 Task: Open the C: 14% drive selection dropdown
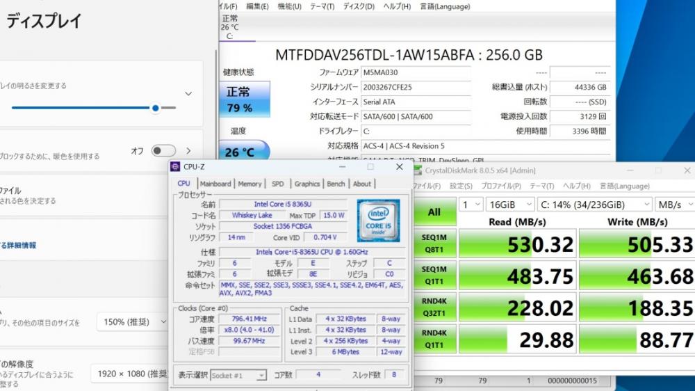pos(594,205)
